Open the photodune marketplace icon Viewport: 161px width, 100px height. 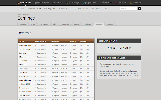point(100,3)
